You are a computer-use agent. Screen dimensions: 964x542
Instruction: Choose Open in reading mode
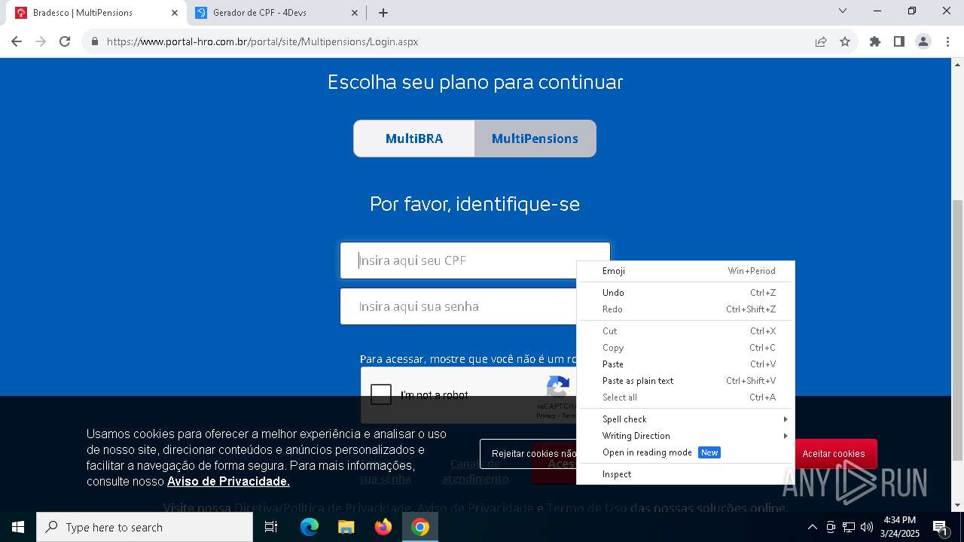coord(685,452)
